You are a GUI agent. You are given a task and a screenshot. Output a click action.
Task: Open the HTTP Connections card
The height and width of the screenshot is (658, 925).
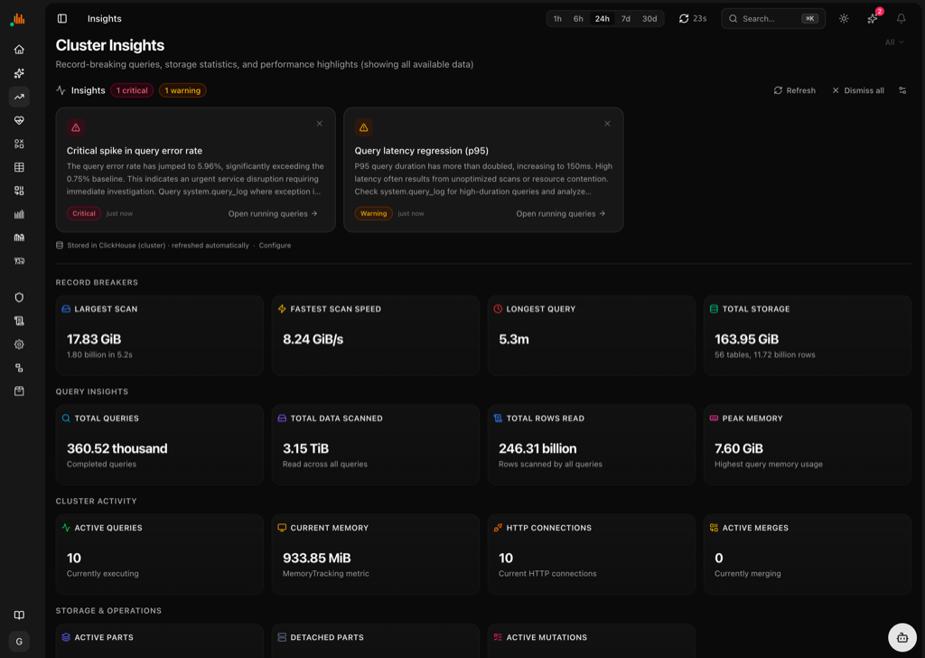(591, 554)
